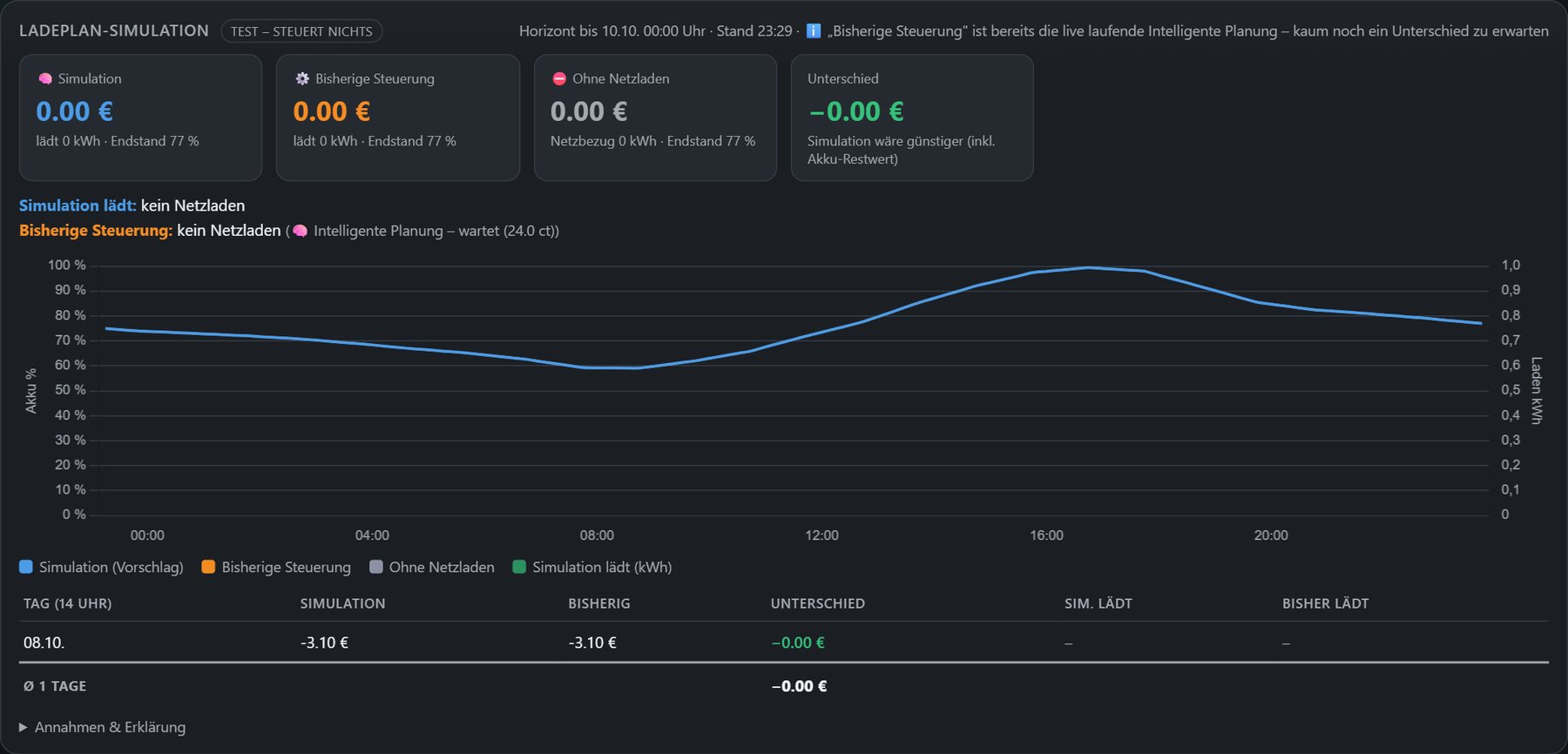
Task: Click the gear icon beside Bisherige Steuerung
Action: click(x=302, y=78)
